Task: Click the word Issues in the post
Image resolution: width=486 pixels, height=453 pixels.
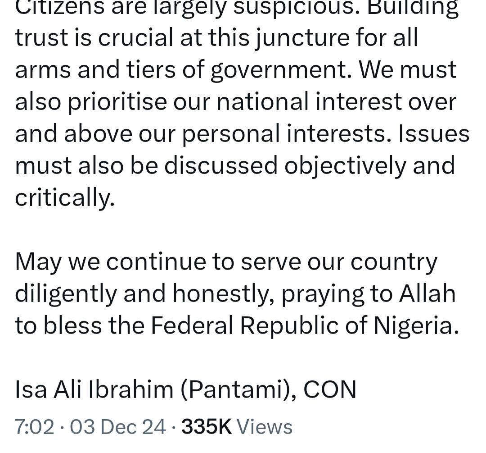Action: (434, 134)
